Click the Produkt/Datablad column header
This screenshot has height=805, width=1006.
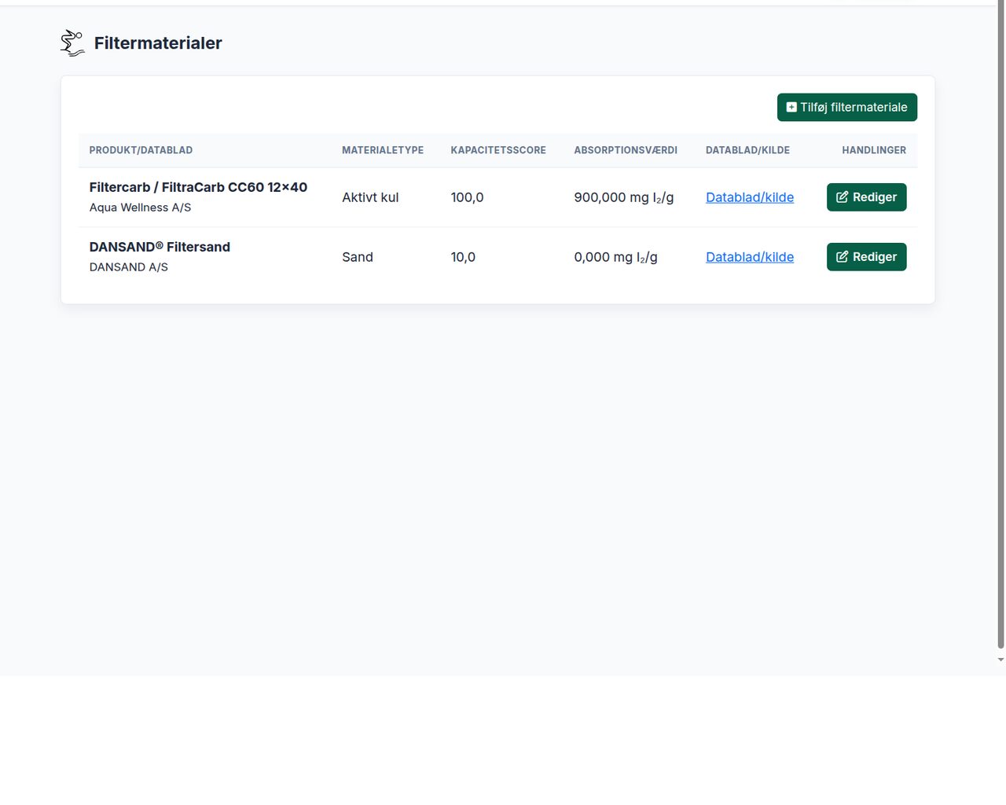[141, 150]
